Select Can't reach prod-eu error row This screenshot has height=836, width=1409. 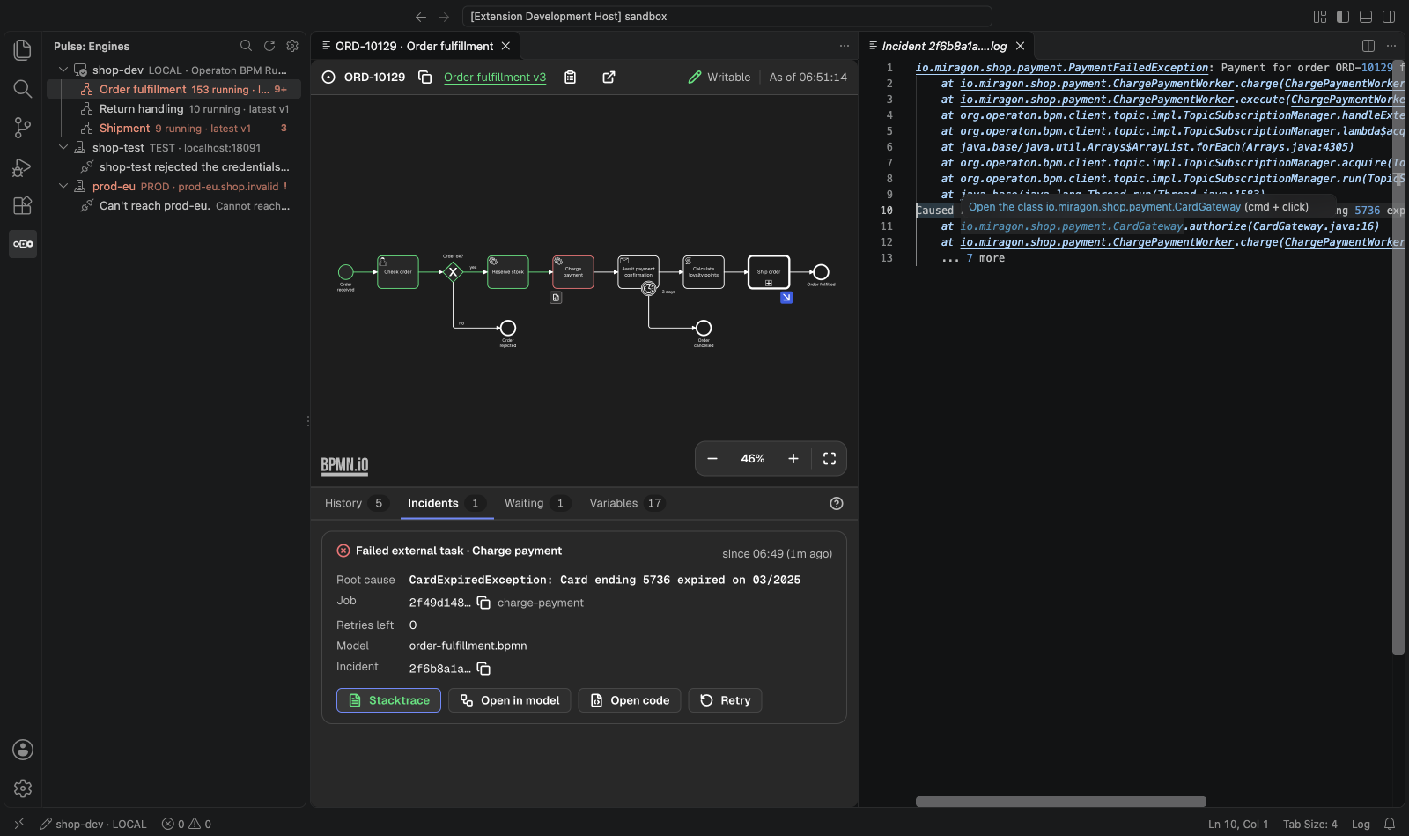(173, 205)
